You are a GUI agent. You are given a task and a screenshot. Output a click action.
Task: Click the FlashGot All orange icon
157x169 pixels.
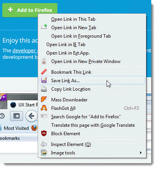tap(44, 108)
